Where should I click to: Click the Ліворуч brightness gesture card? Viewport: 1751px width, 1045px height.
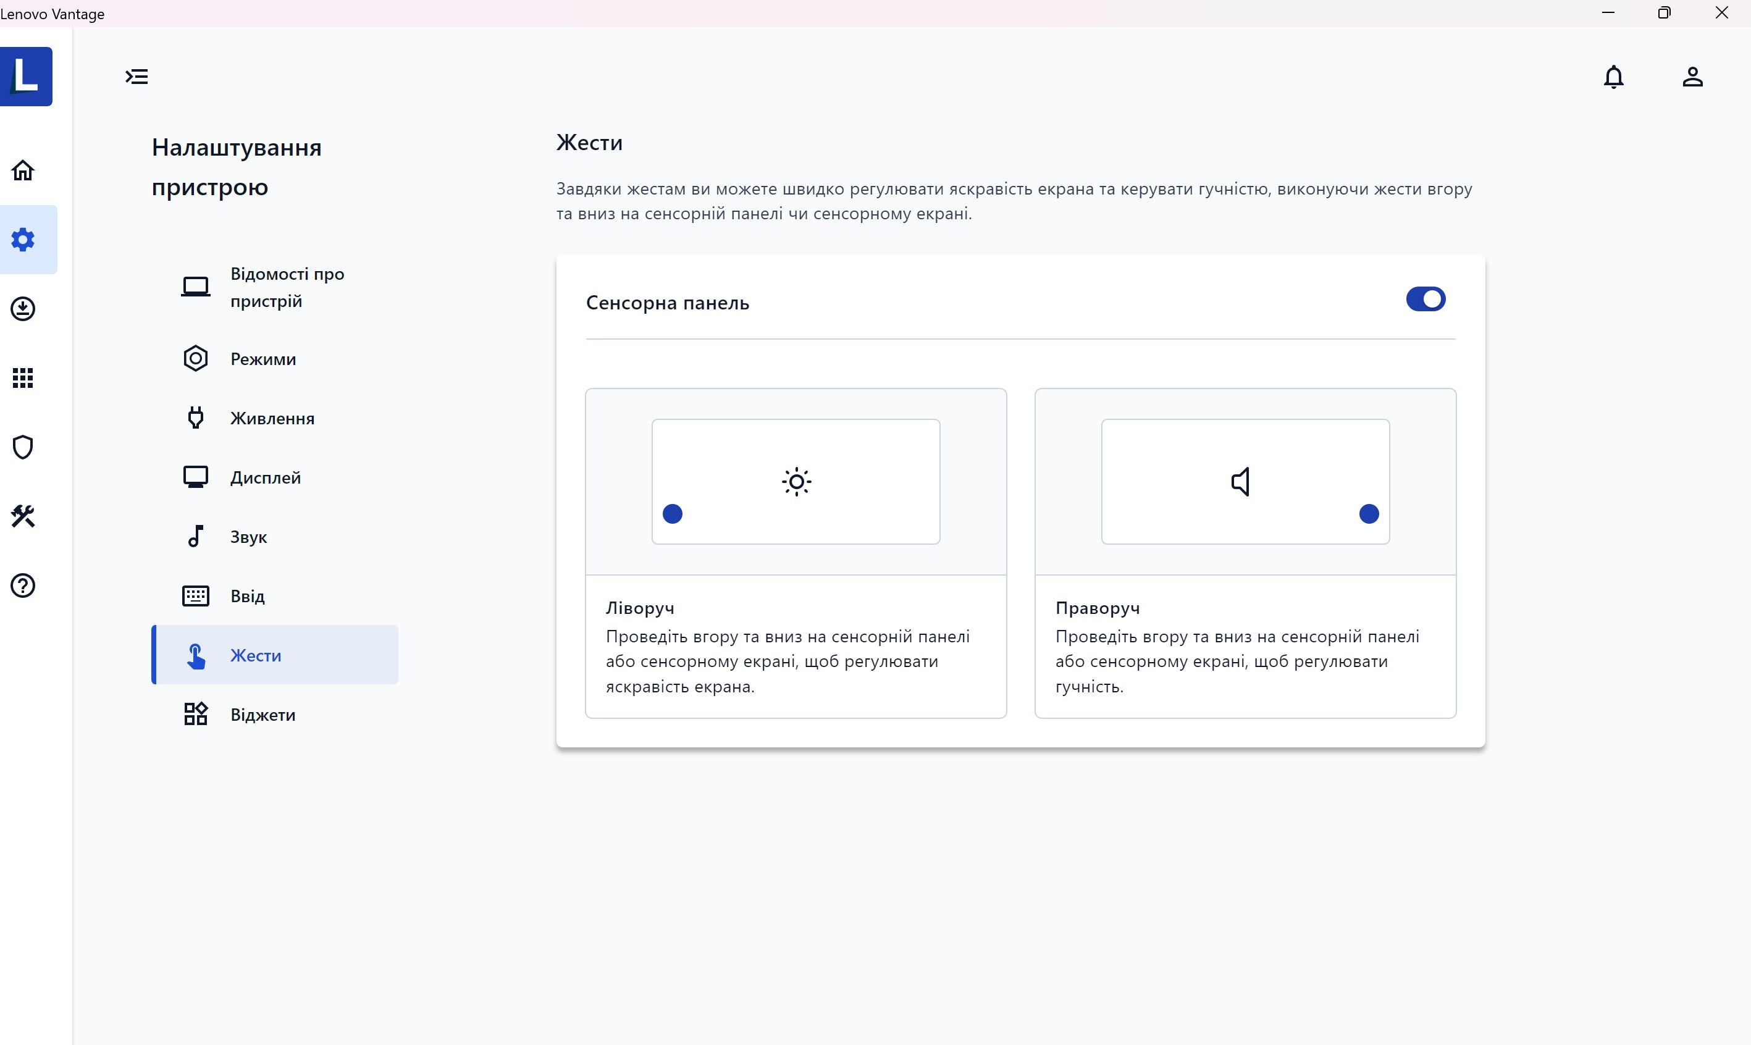coord(795,552)
